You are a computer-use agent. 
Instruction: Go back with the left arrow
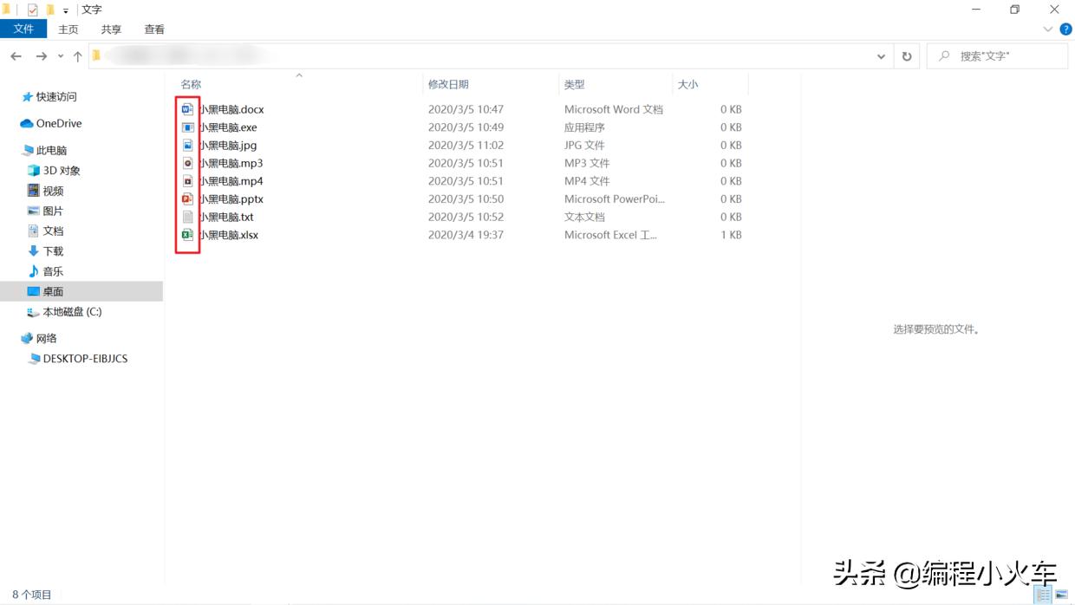click(16, 56)
